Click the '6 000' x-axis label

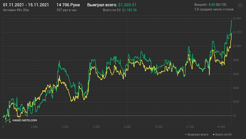96,127
